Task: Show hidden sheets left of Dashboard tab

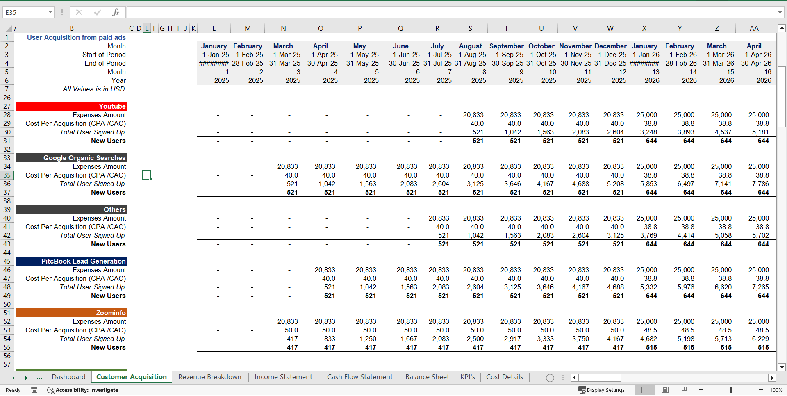Action: [x=39, y=378]
